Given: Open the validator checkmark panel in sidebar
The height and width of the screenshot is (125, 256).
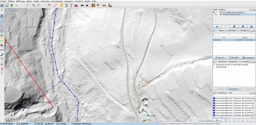Looking at the screenshot, I should pos(2,54).
